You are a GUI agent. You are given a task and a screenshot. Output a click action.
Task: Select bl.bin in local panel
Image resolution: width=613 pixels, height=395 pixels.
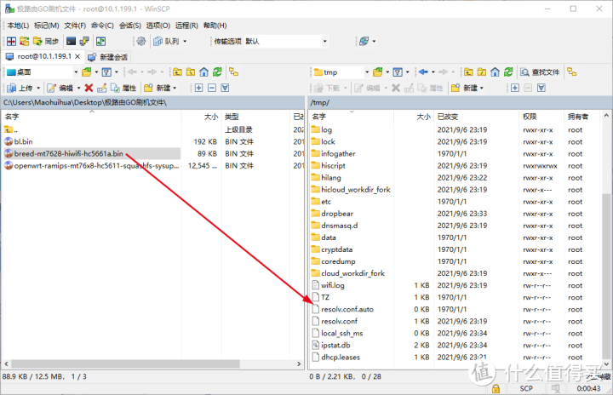tap(24, 141)
